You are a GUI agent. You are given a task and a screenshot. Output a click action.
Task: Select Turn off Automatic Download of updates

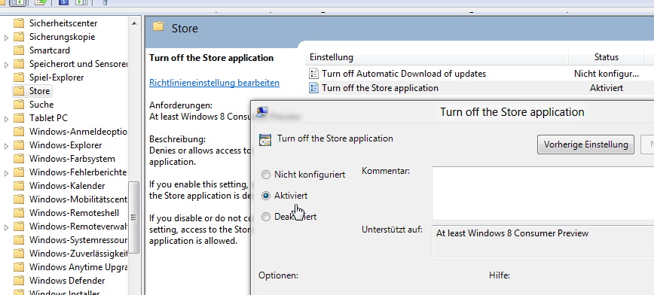tap(404, 74)
